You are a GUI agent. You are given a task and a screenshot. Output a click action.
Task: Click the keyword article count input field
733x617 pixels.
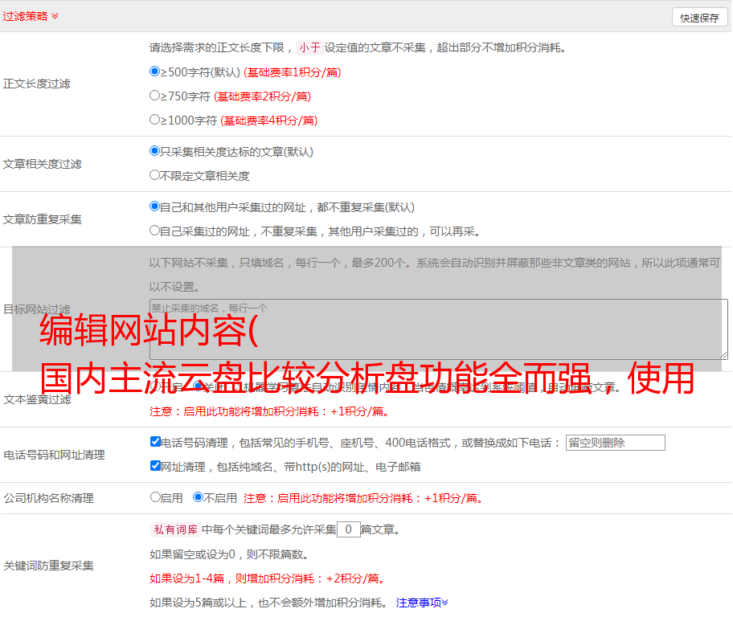[x=348, y=529]
